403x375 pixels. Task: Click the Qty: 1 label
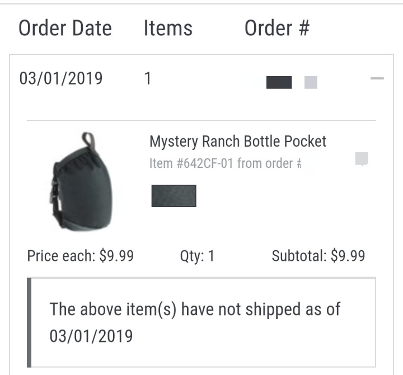coord(197,256)
